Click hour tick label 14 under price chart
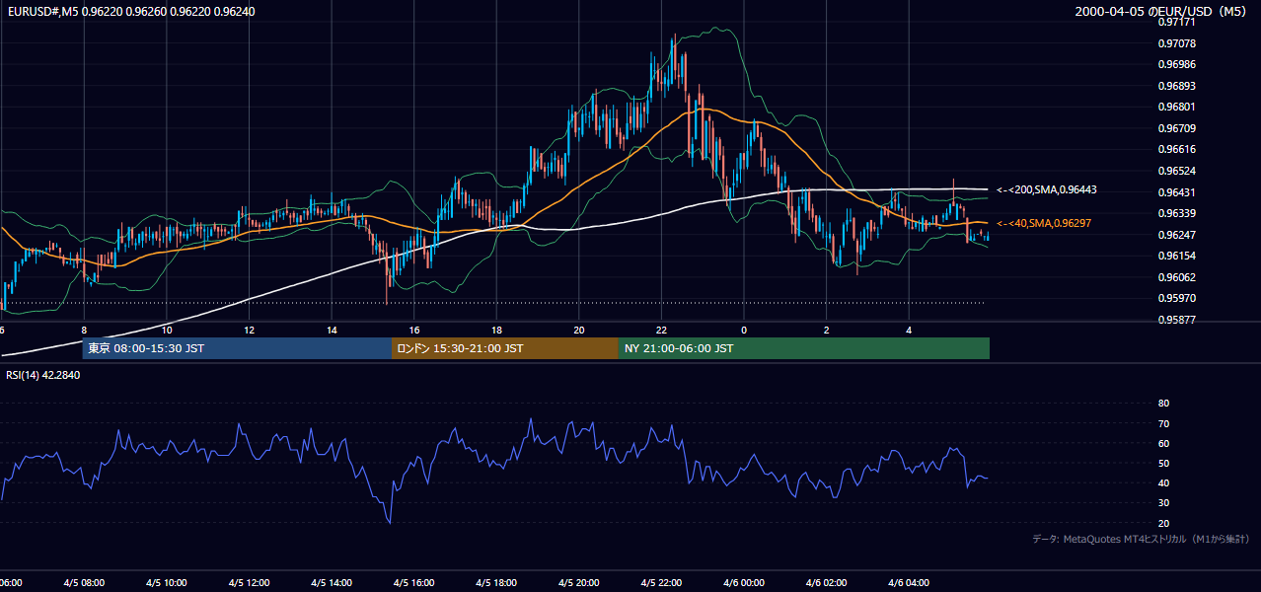The image size is (1261, 592). [x=333, y=331]
